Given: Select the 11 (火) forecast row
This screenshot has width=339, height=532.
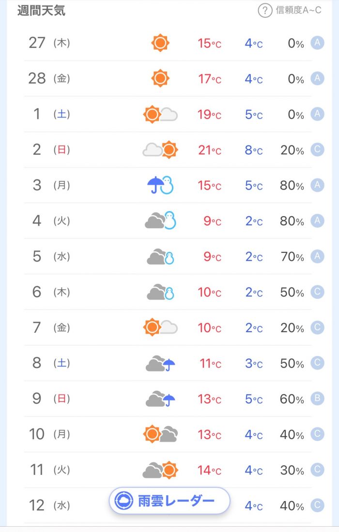Looking at the screenshot, I should [169, 470].
